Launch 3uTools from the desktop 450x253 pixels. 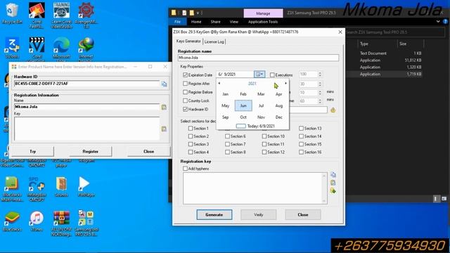coord(12,48)
